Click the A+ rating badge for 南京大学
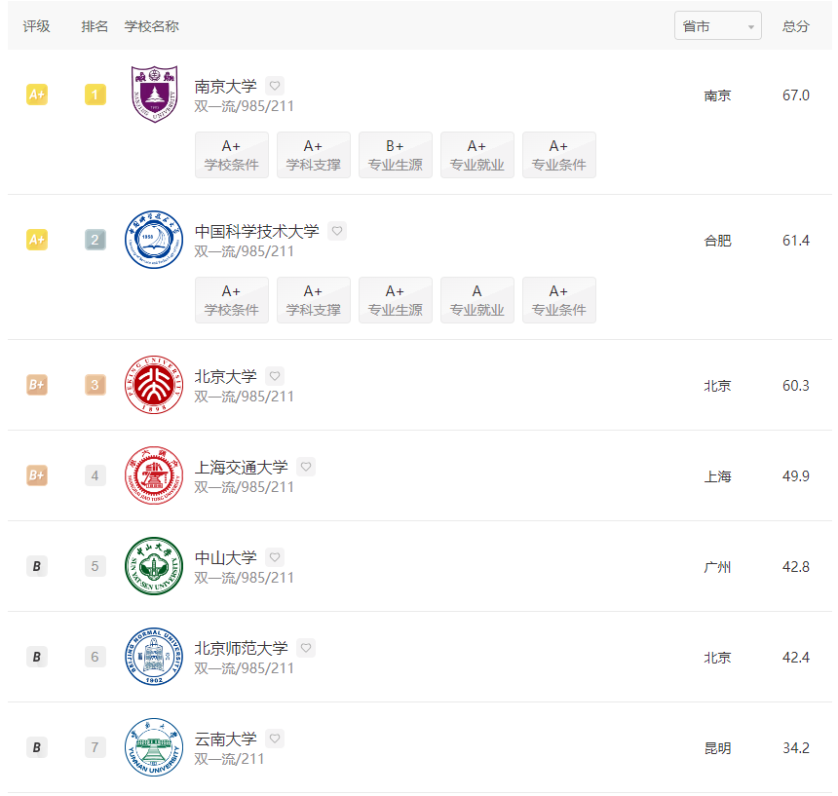The width and height of the screenshot is (838, 796). (37, 95)
